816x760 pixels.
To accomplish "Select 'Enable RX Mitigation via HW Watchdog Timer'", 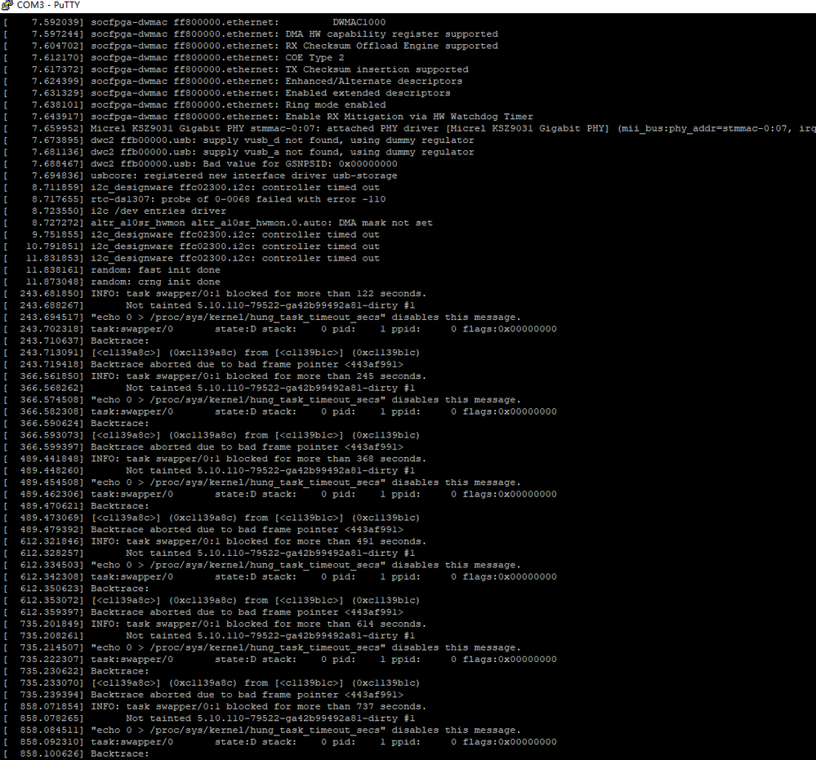I will pos(268,117).
